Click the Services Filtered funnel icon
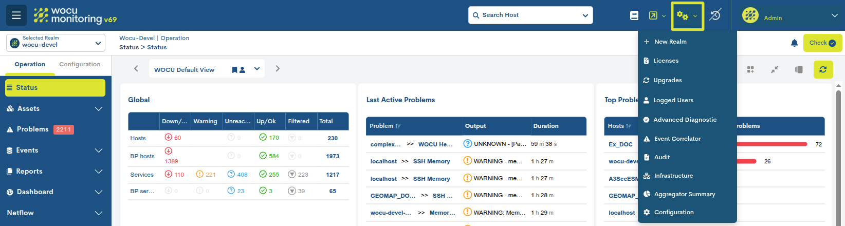 click(x=292, y=174)
